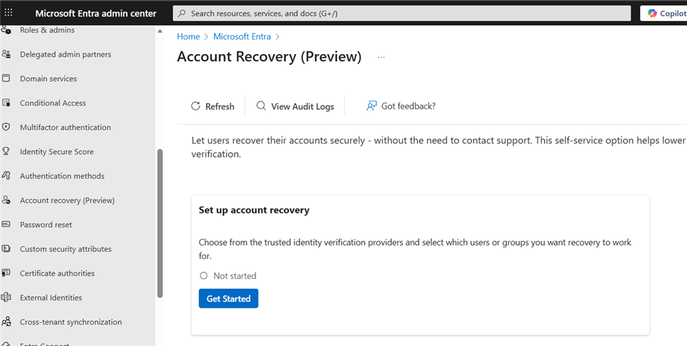
Task: Click the External Identities icon
Action: pyautogui.click(x=7, y=298)
